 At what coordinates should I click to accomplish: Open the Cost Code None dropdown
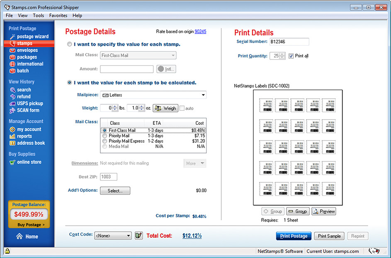(113, 235)
